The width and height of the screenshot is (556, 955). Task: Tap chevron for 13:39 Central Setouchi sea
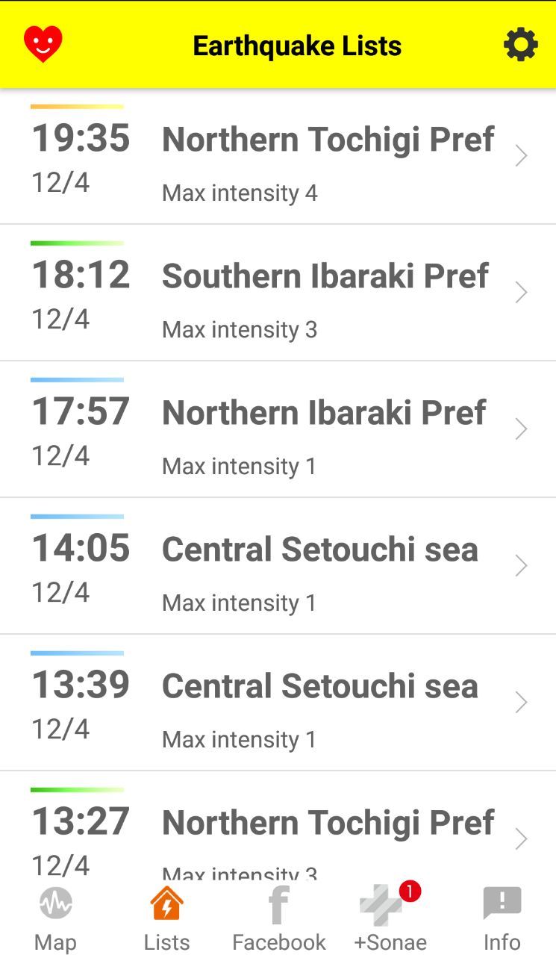click(521, 703)
